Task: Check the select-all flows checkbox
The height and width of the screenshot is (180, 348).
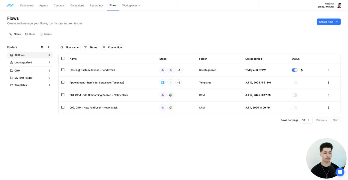Action: pyautogui.click(x=63, y=58)
